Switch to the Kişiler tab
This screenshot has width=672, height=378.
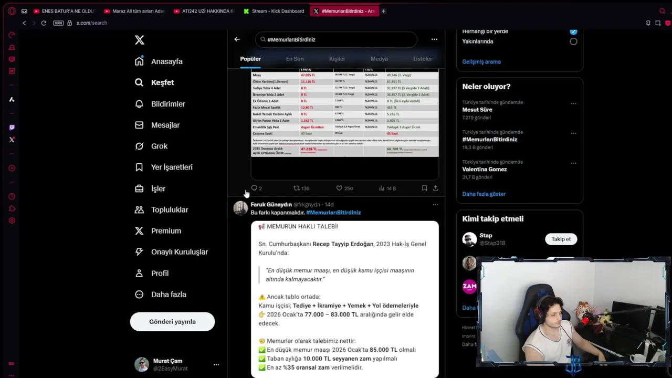337,59
